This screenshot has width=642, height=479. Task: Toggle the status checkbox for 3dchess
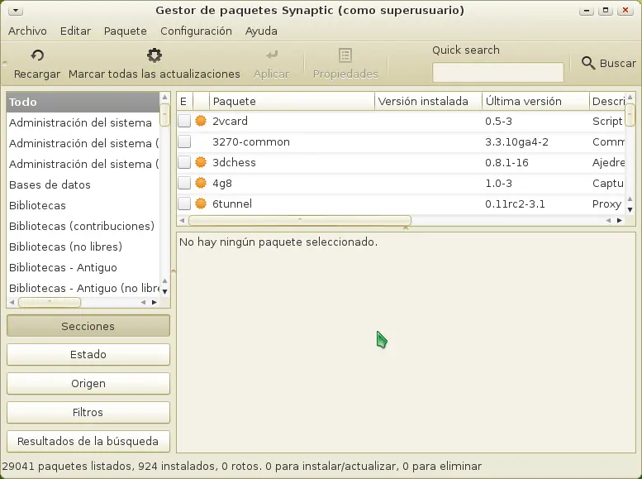(x=184, y=162)
